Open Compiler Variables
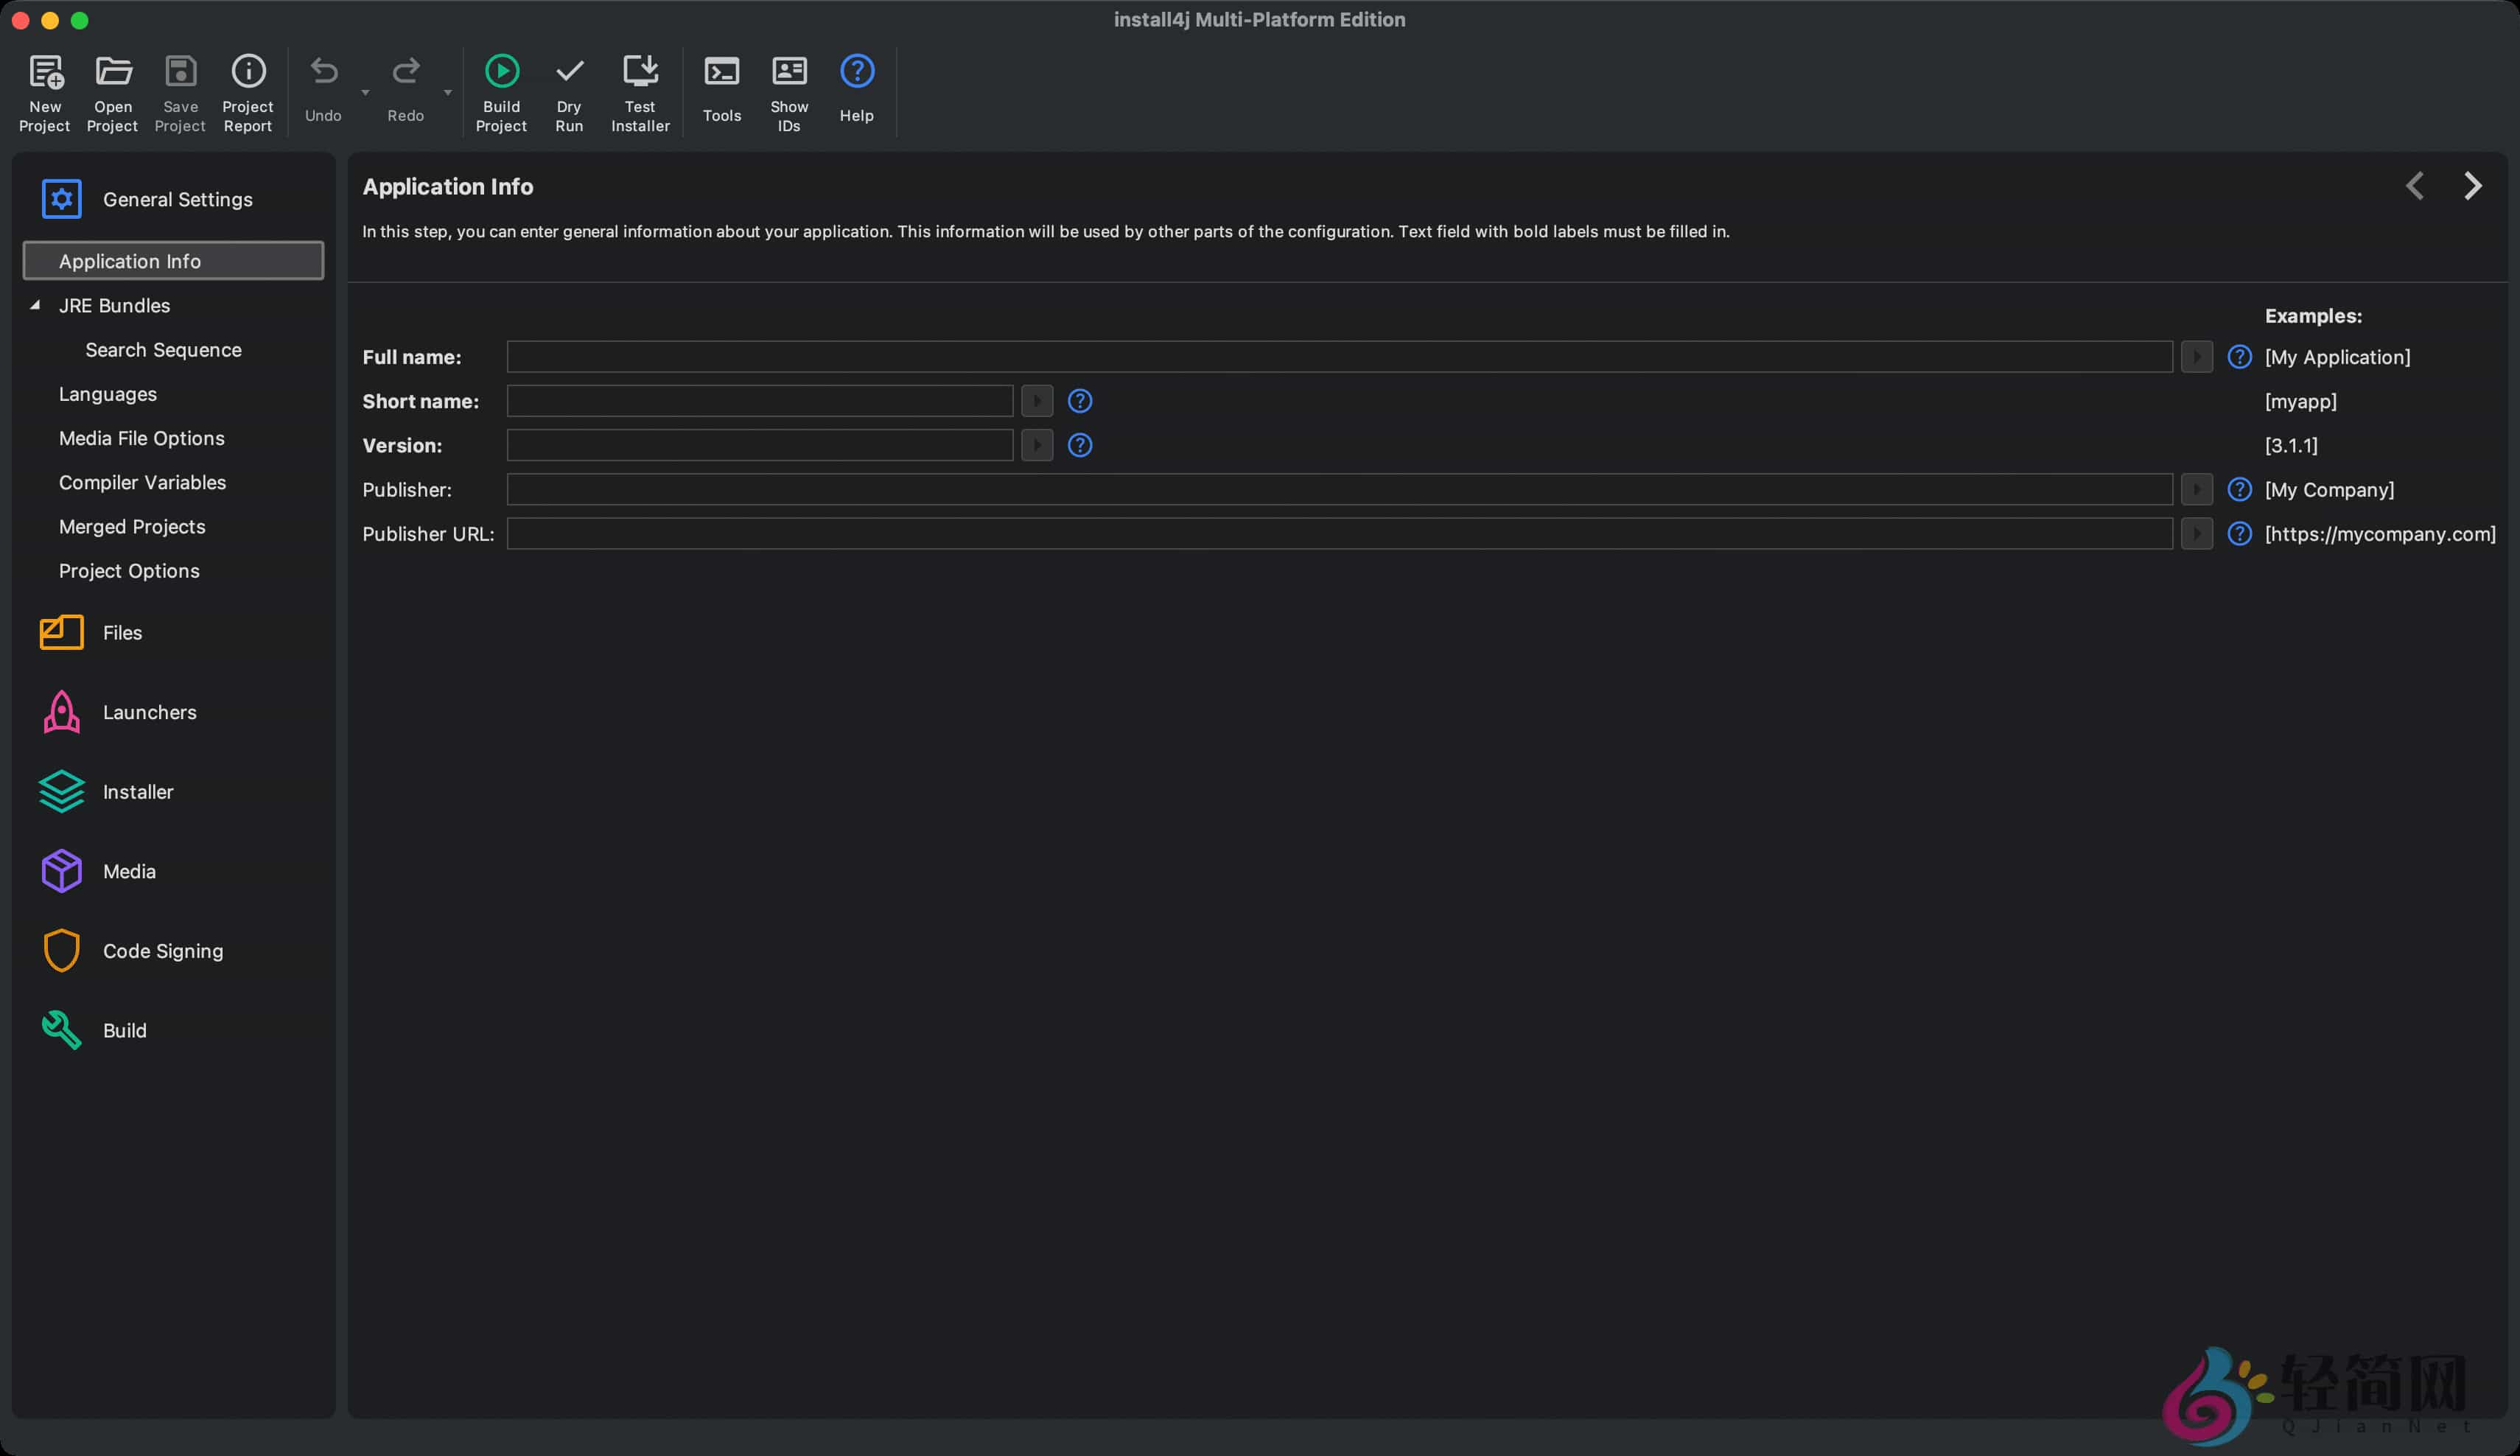The height and width of the screenshot is (1456, 2520). pos(142,482)
